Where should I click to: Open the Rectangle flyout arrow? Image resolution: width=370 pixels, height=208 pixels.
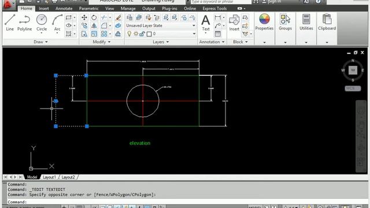pyautogui.click(x=75, y=17)
